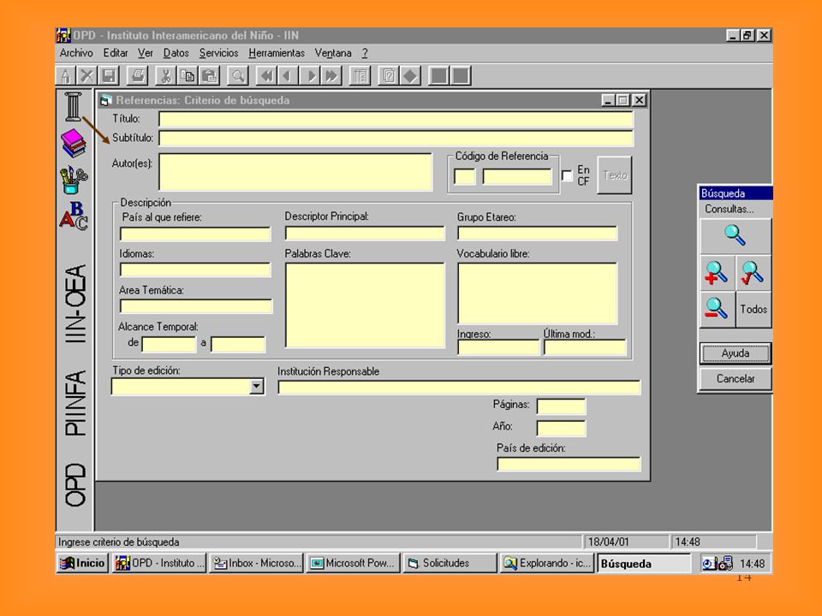822x616 pixels.
Task: Click the País de edición field
Action: (569, 464)
